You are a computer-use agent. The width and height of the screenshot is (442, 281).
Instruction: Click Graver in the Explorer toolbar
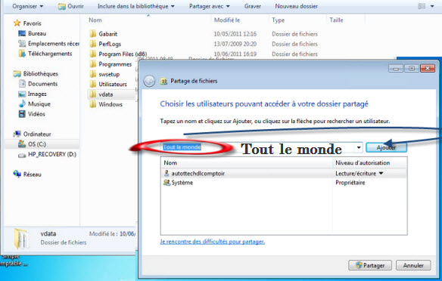coord(252,6)
